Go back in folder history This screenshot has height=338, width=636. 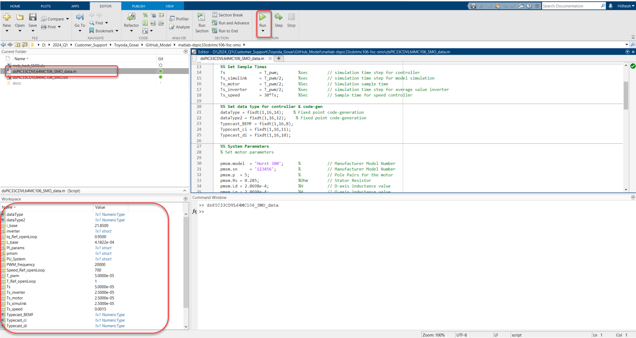coord(3,45)
